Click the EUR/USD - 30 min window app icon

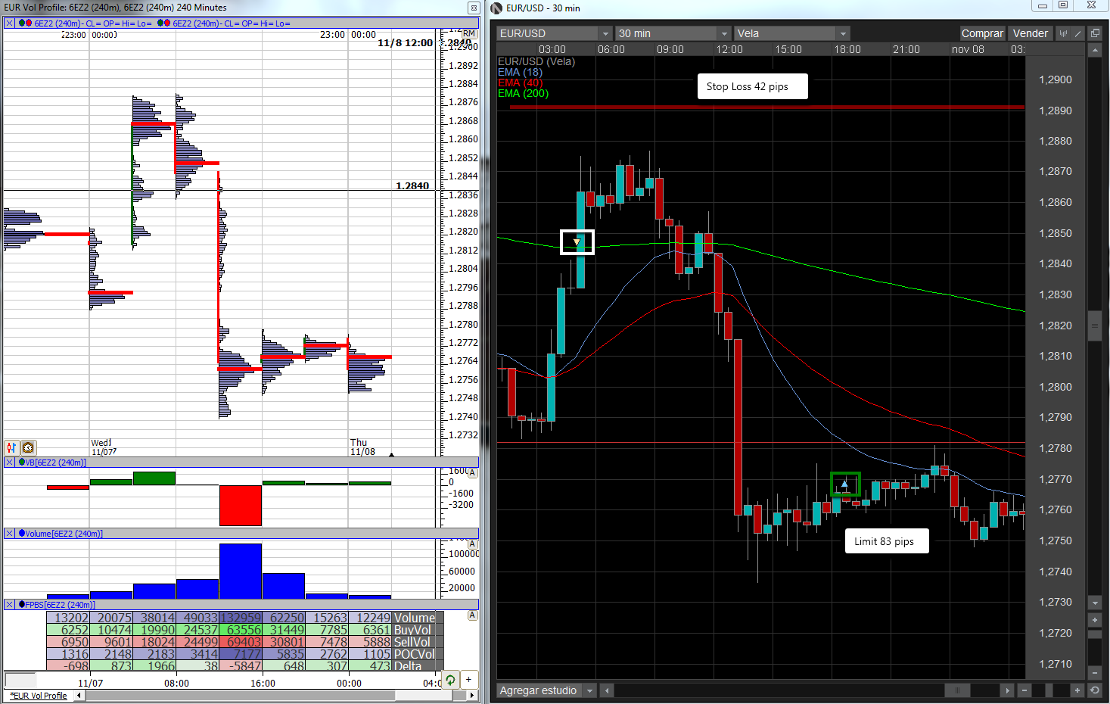click(496, 8)
